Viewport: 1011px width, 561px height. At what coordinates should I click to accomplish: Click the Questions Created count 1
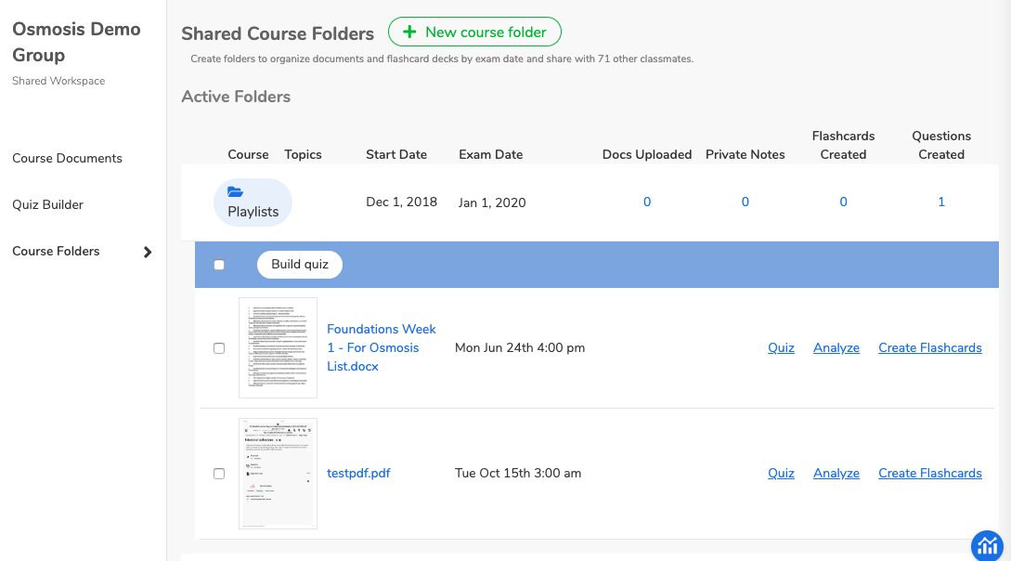click(x=940, y=202)
